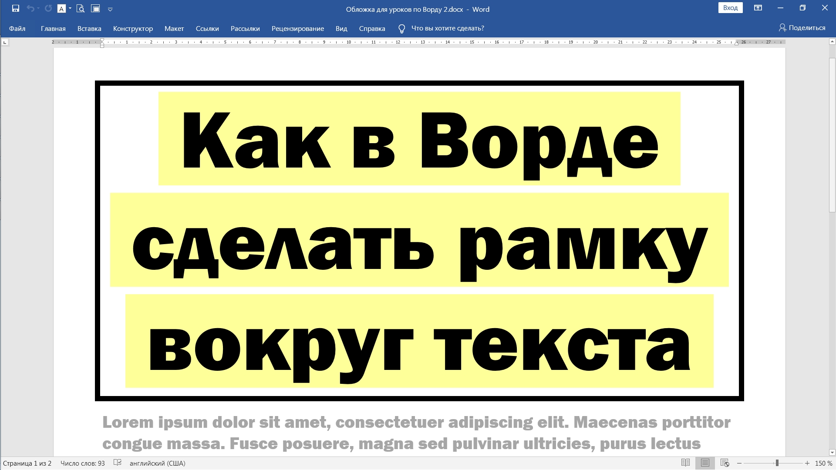
Task: Click the 150 % zoom level
Action: point(823,463)
